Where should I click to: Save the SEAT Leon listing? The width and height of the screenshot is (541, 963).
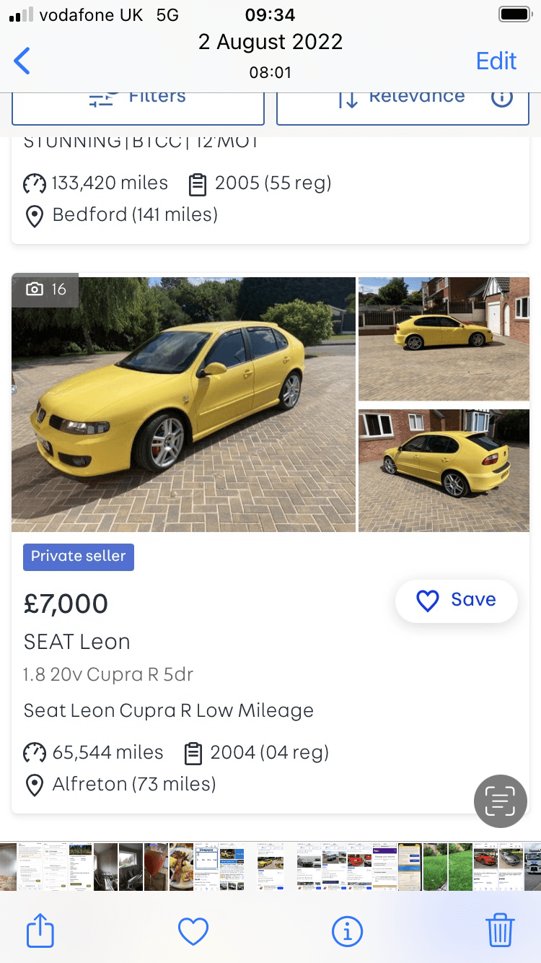(x=456, y=600)
